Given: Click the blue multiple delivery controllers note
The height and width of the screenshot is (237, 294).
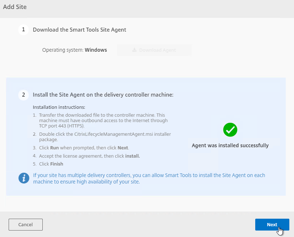Looking at the screenshot, I should coord(149,178).
